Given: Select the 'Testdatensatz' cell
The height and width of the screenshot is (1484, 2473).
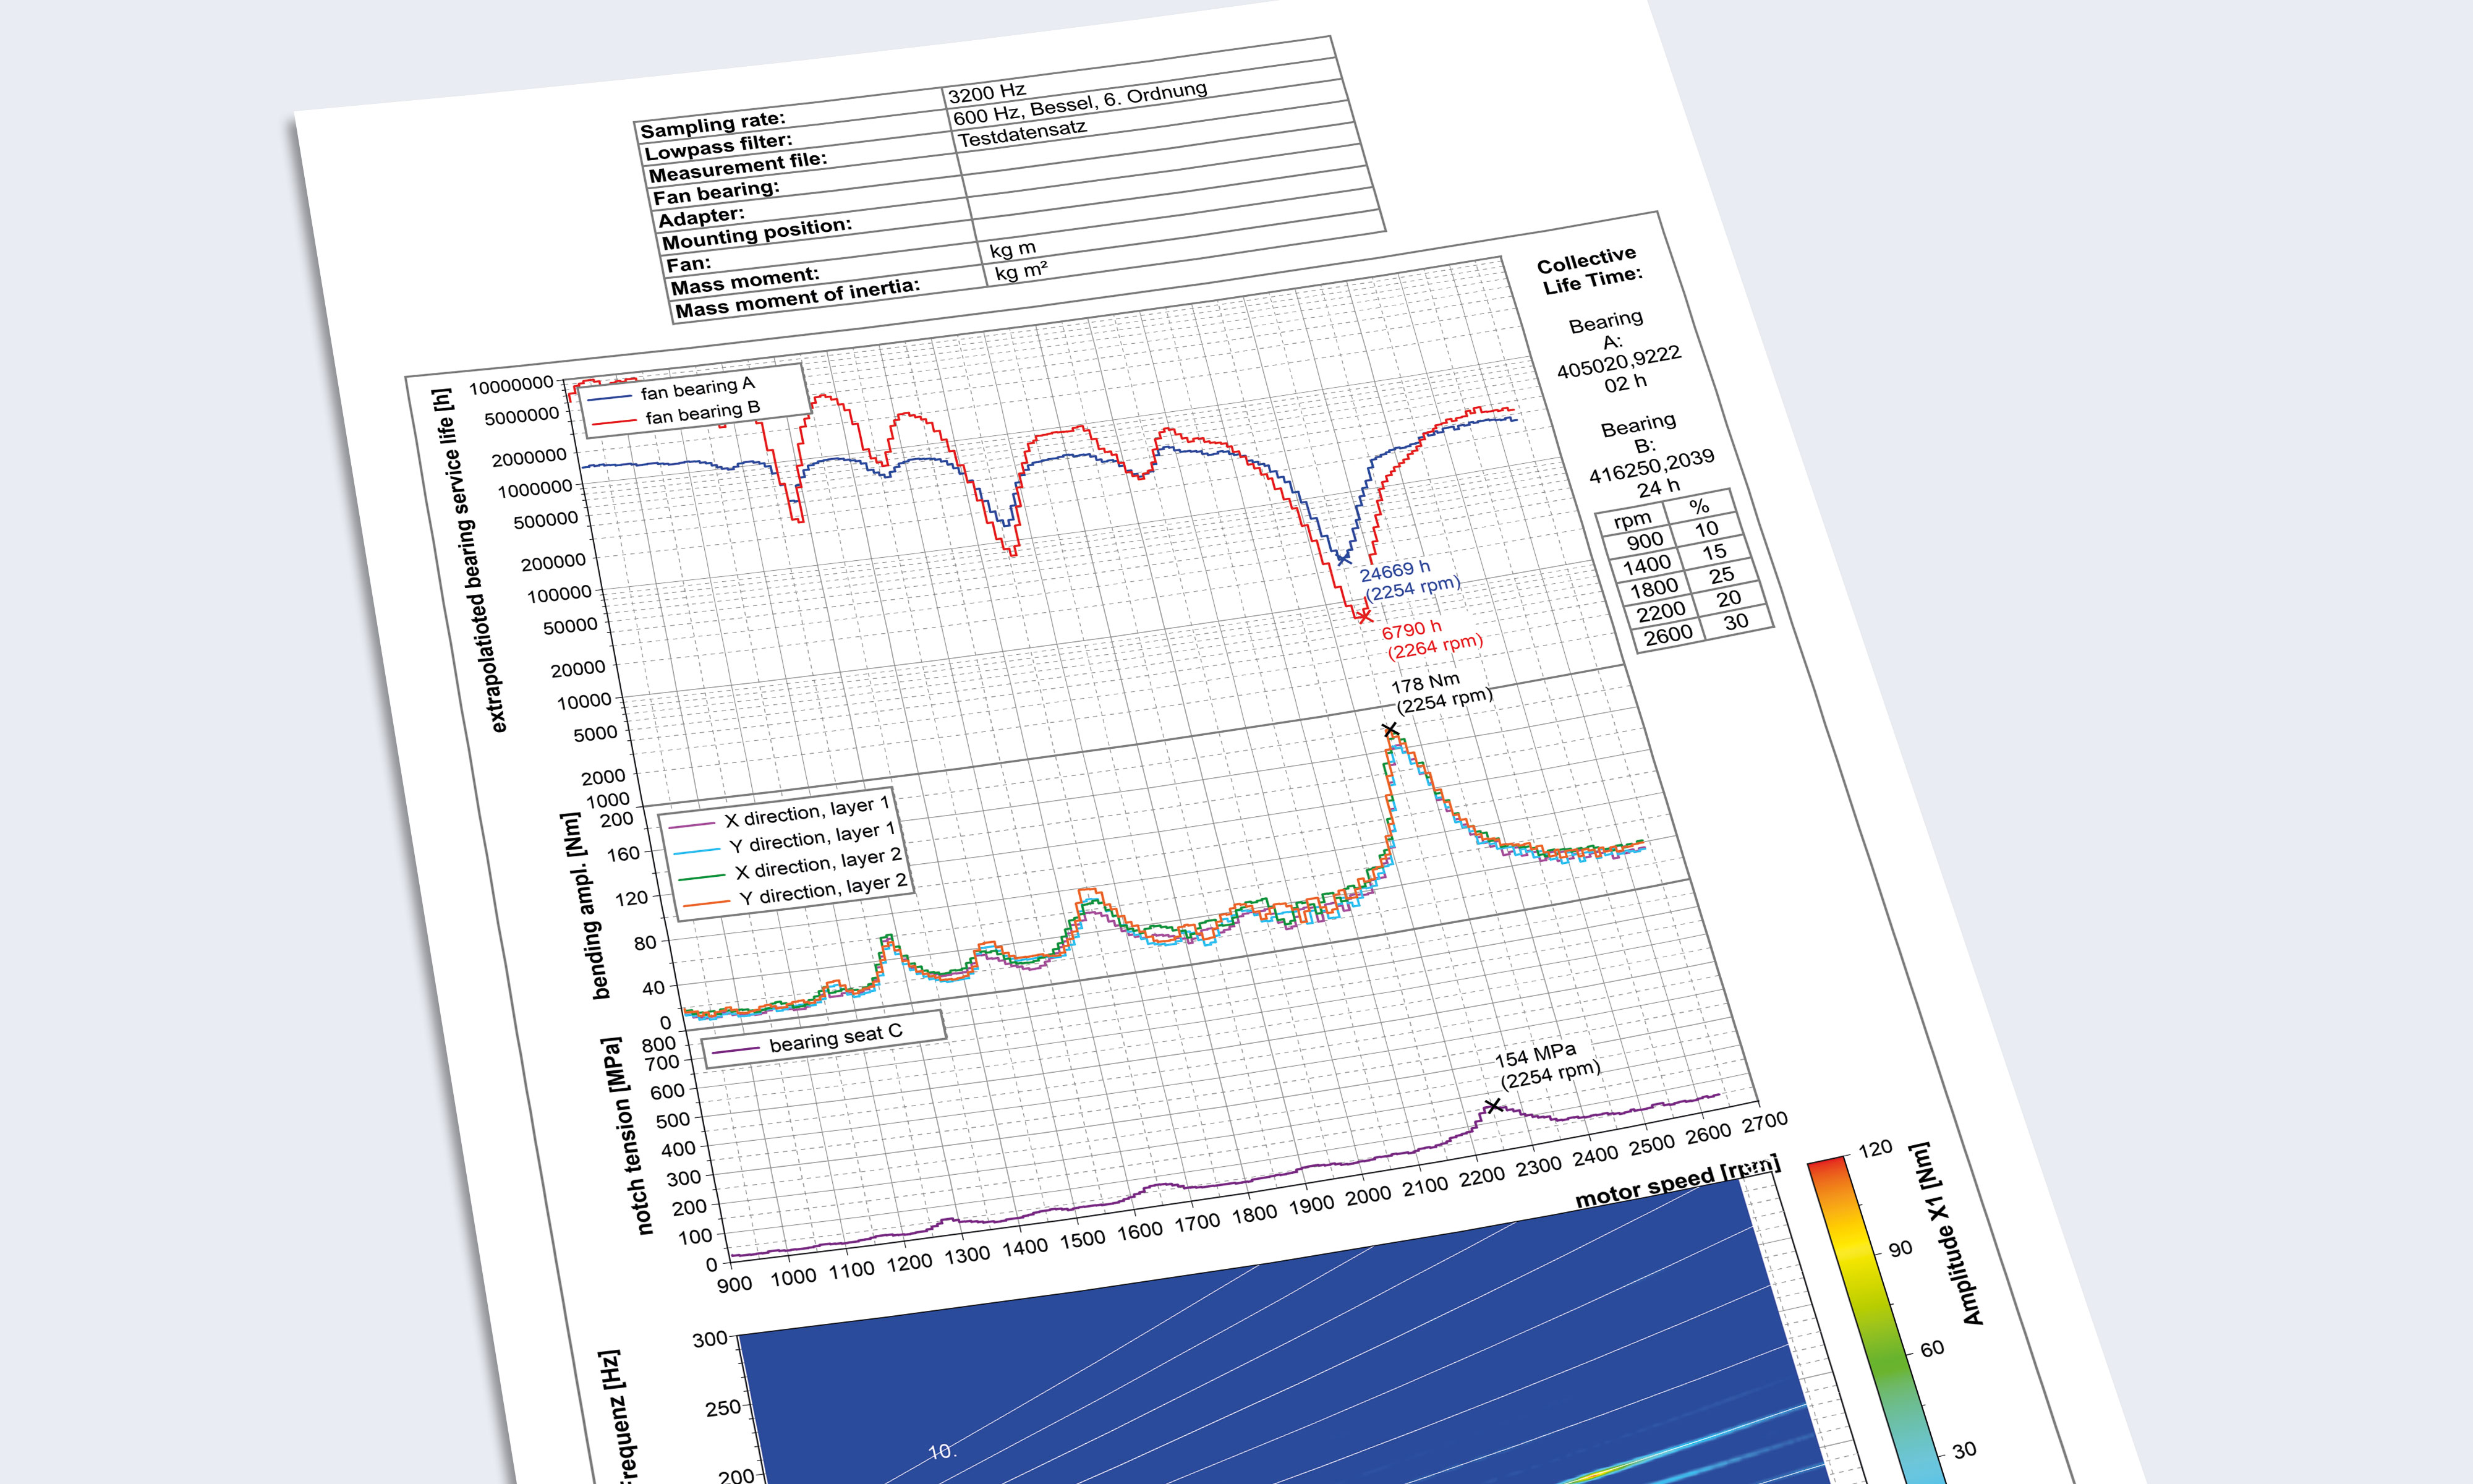Looking at the screenshot, I should point(1023,133).
